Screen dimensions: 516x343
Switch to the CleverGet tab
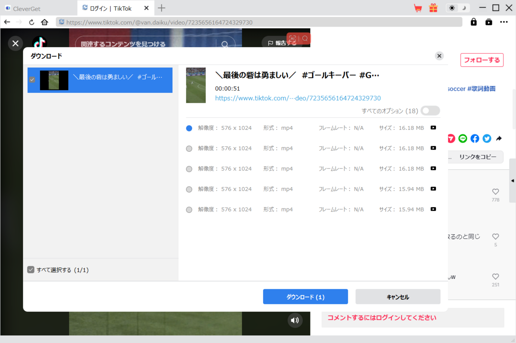coord(39,8)
